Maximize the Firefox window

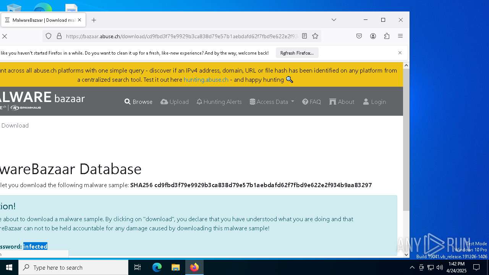pos(383,20)
